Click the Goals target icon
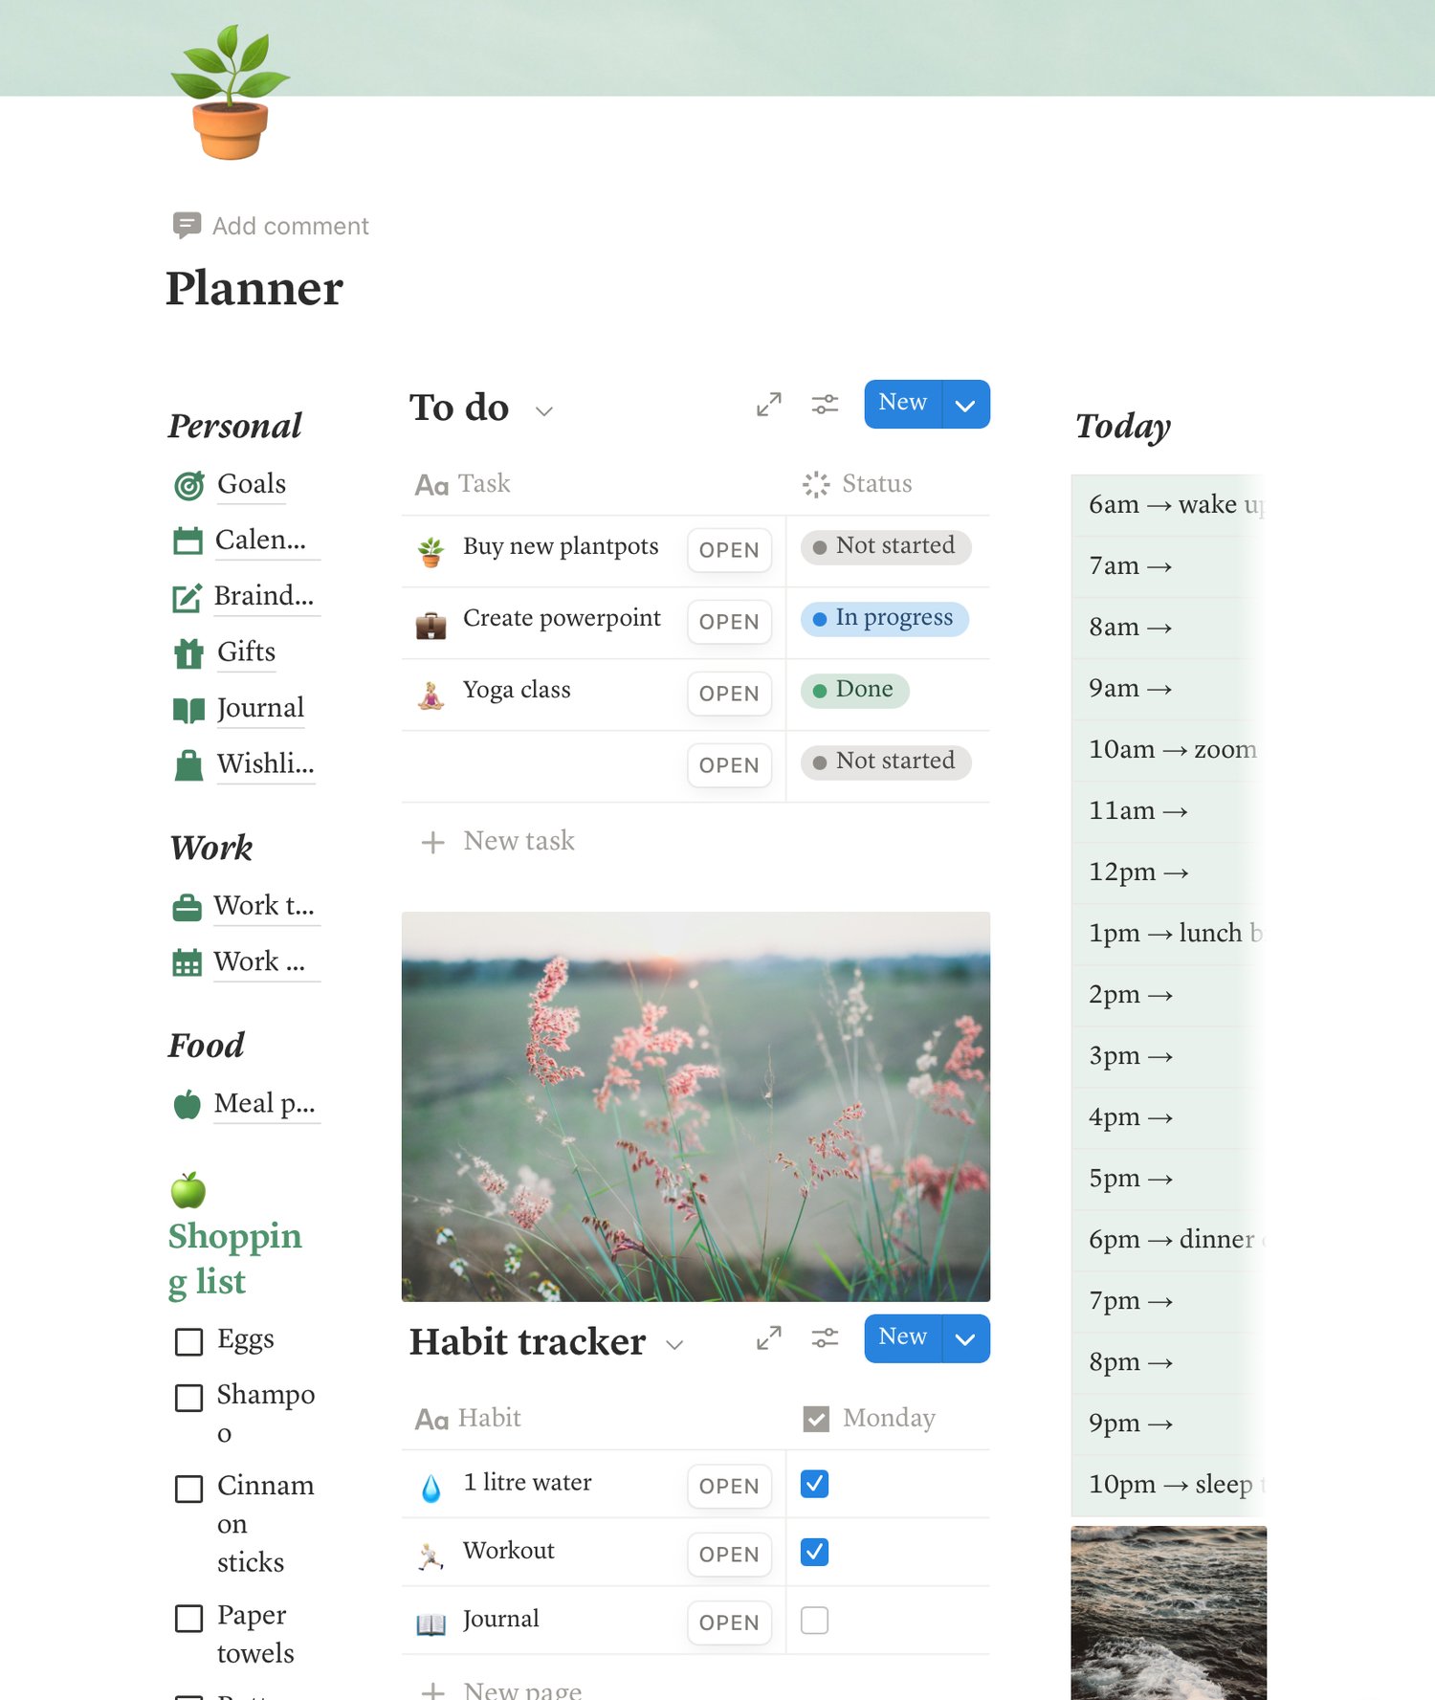The width and height of the screenshot is (1435, 1700). point(188,486)
